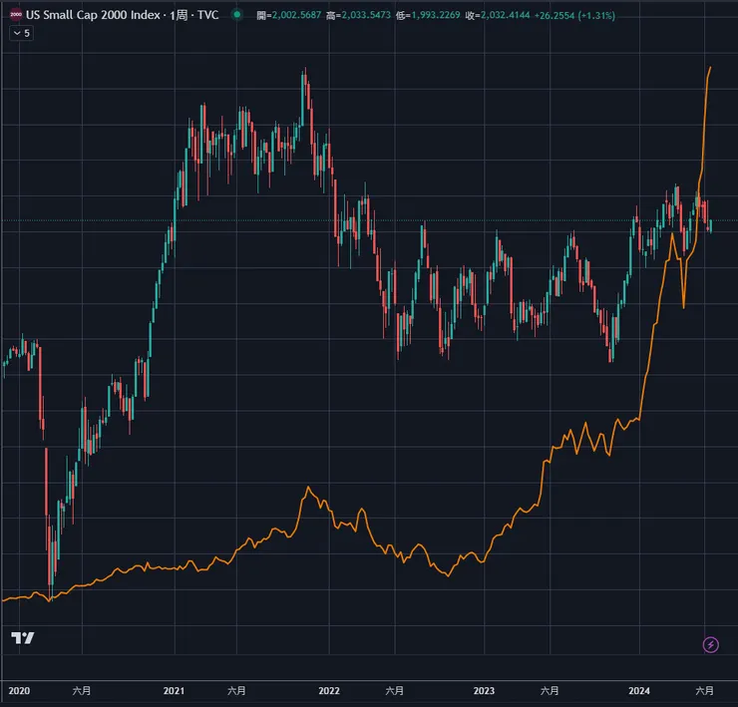Screen dimensions: 738x707
Task: Click the 2021 label on the time axis
Action: (175, 690)
